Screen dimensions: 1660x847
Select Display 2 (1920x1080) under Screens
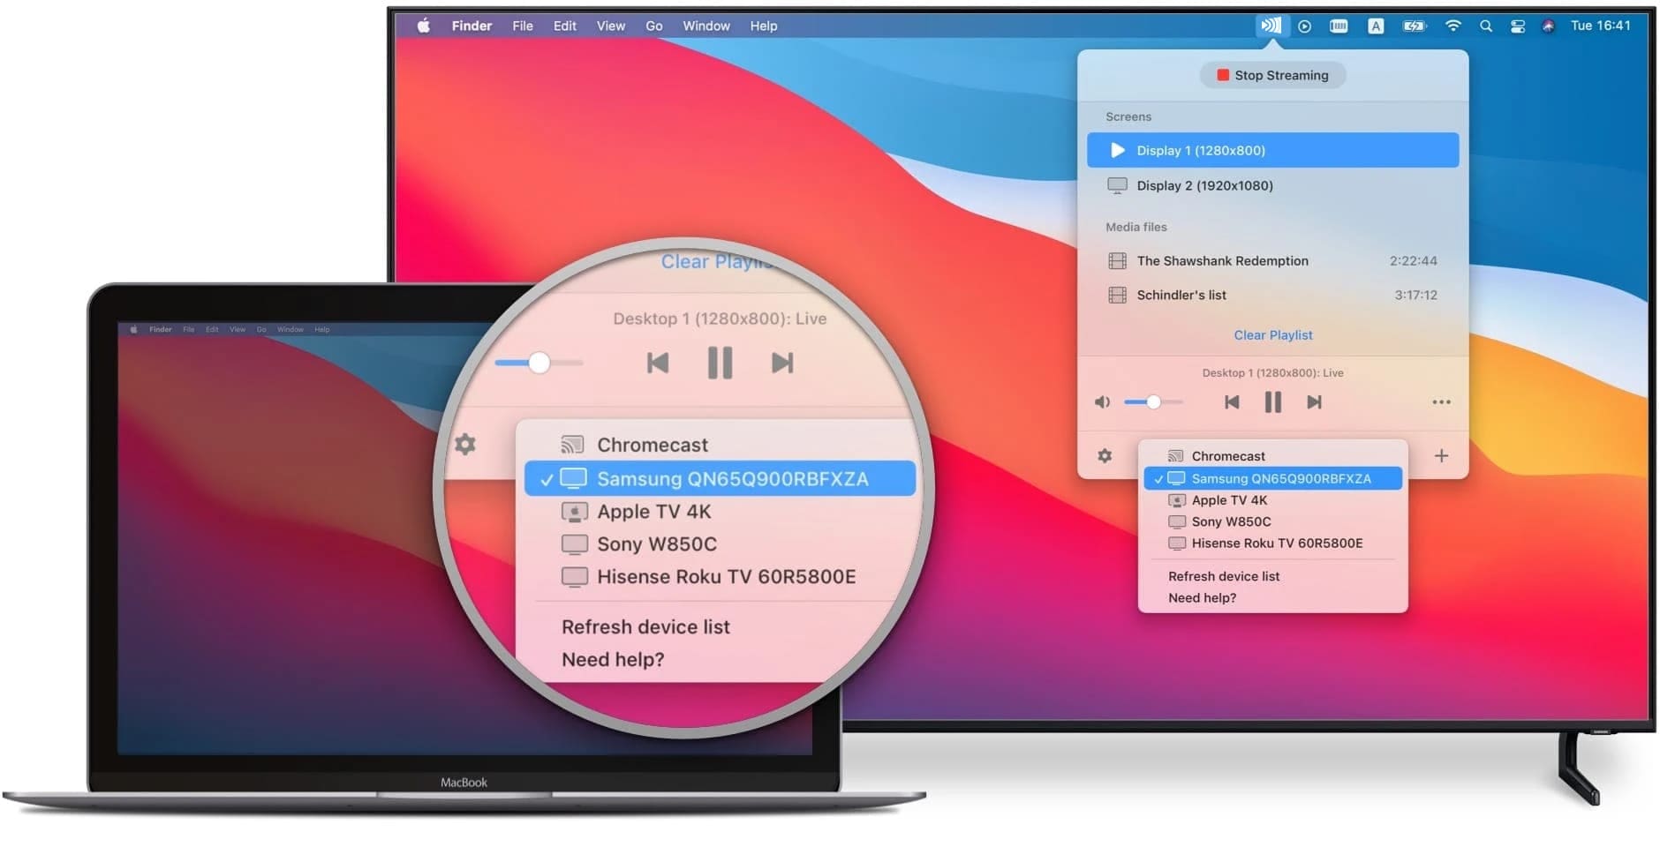[1204, 185]
